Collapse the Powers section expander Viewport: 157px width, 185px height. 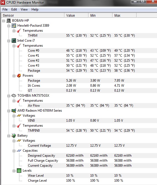(14, 76)
